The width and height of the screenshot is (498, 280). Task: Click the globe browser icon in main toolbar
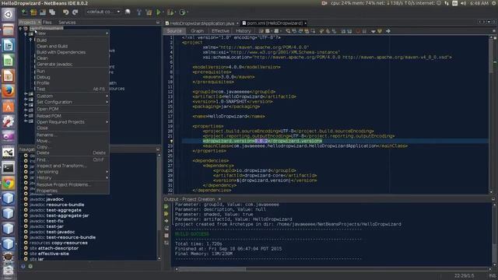pyautogui.click(x=128, y=12)
